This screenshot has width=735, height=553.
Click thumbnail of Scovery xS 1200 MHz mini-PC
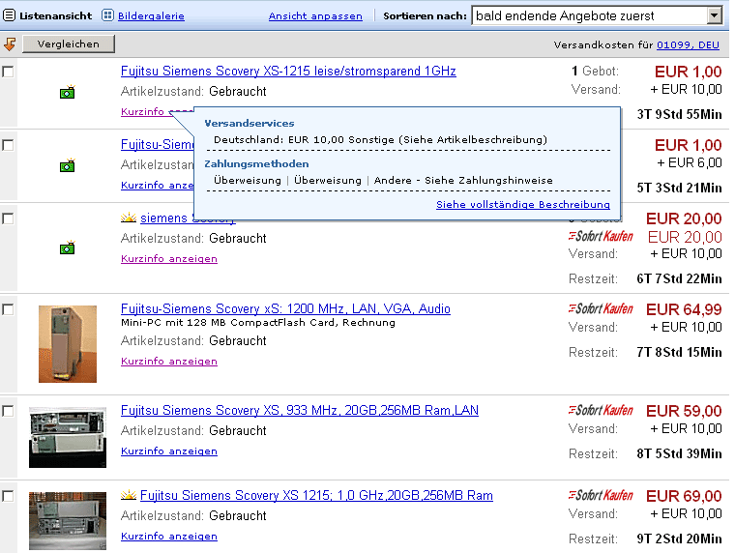point(68,344)
